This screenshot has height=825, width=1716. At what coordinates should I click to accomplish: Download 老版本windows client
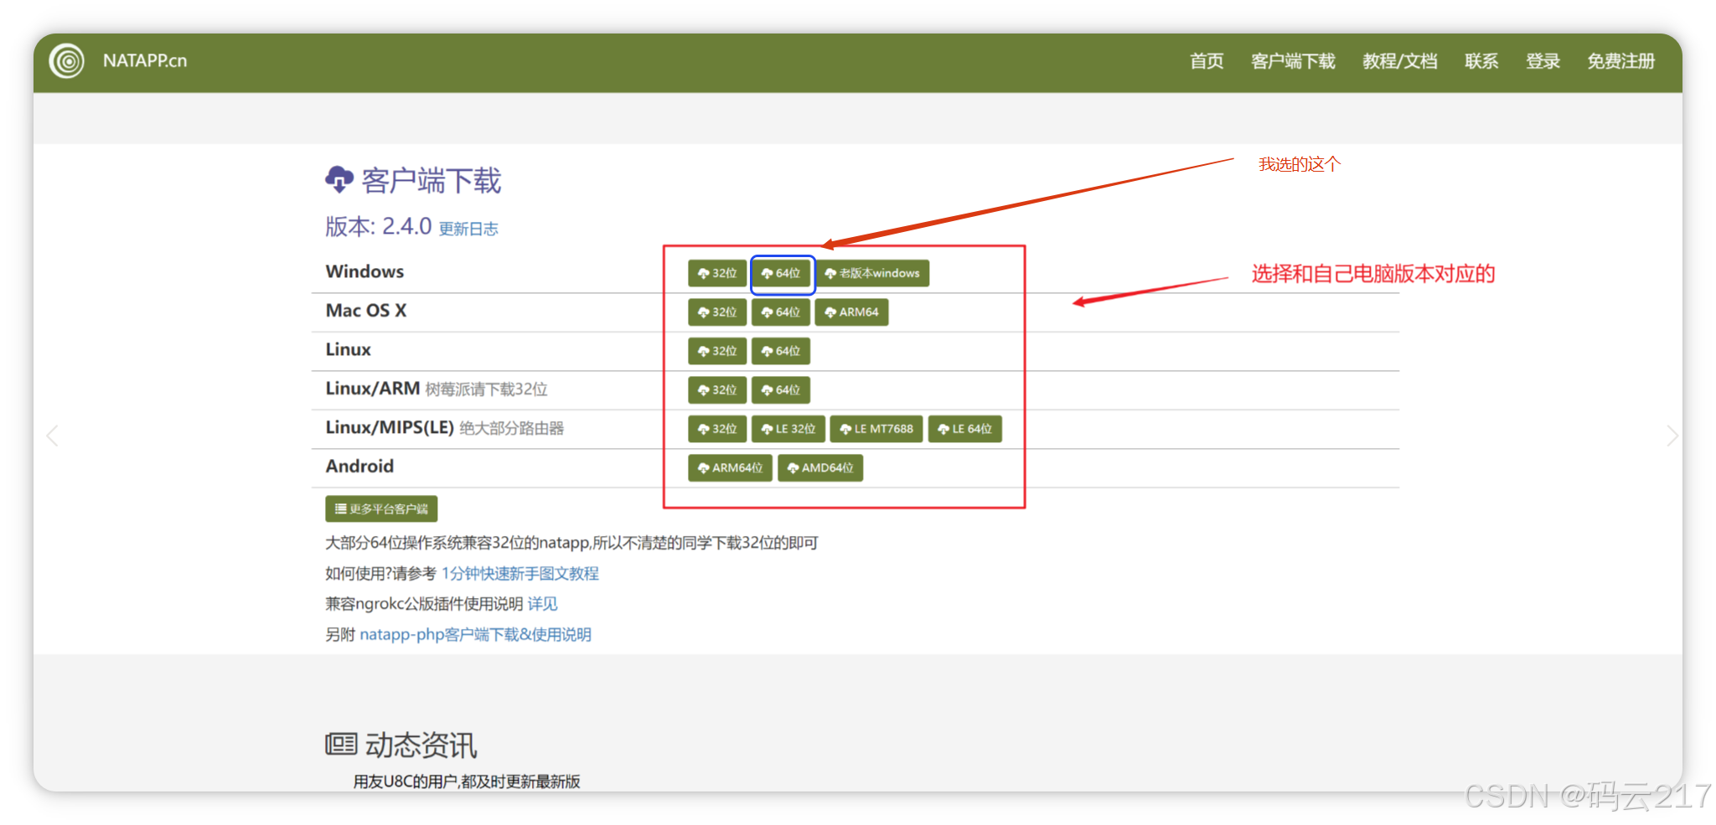point(872,273)
